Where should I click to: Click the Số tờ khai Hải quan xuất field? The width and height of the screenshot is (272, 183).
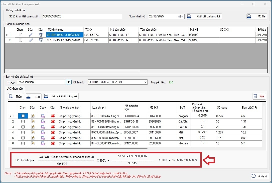click(x=82, y=16)
